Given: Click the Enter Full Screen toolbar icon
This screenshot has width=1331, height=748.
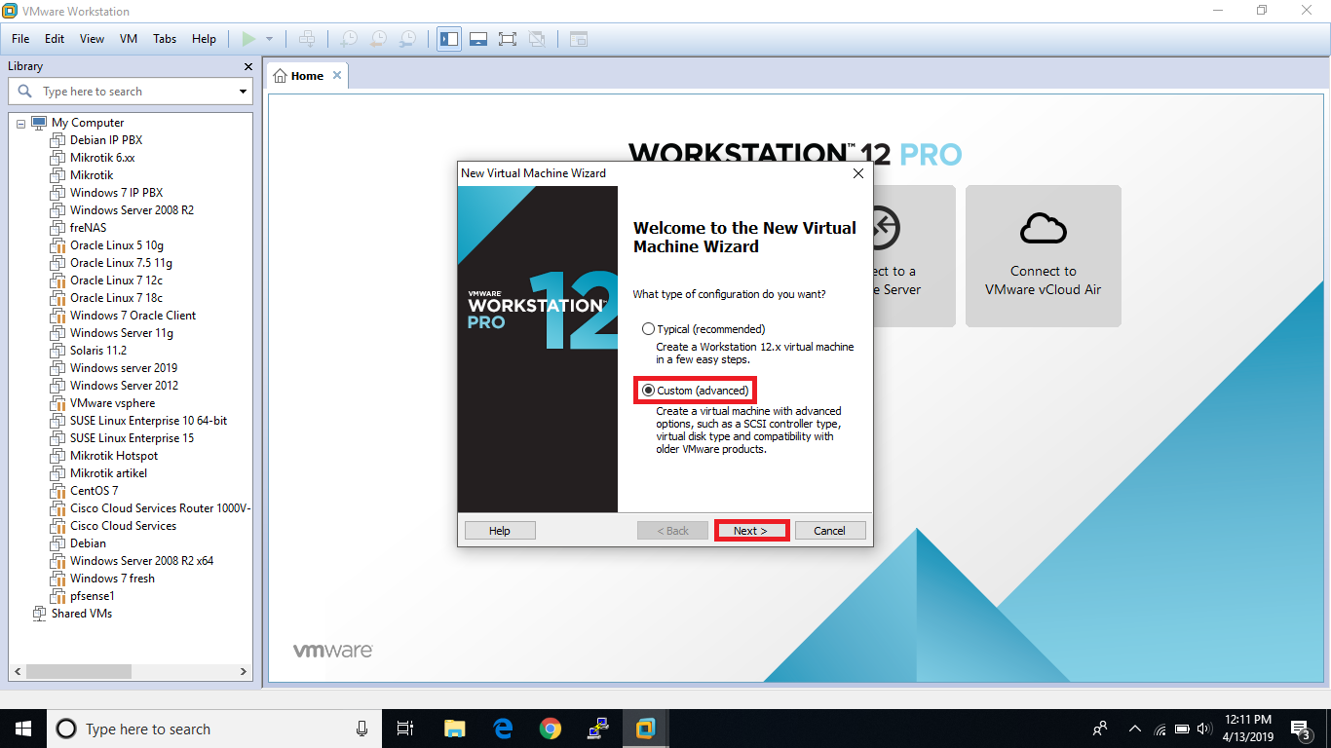Looking at the screenshot, I should pyautogui.click(x=507, y=39).
